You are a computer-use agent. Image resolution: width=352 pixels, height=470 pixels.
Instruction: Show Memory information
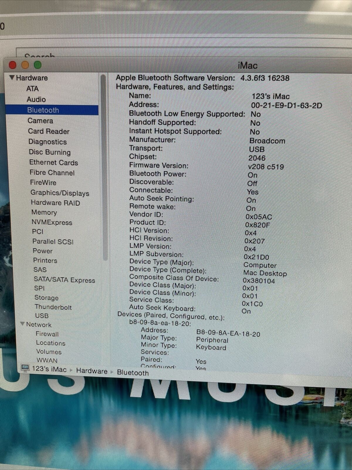coord(44,212)
